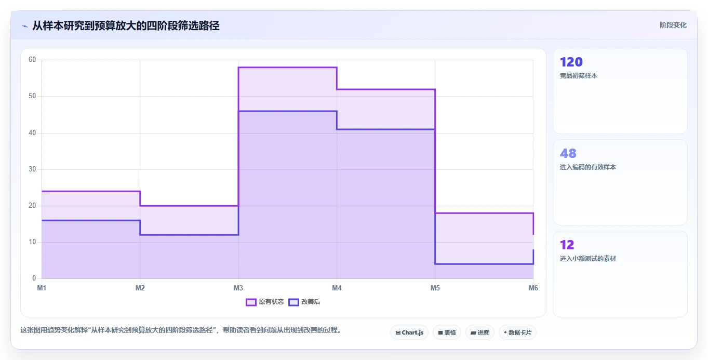Image resolution: width=708 pixels, height=360 pixels.
Task: Click the 竞品初筛样本 caption
Action: tap(579, 76)
